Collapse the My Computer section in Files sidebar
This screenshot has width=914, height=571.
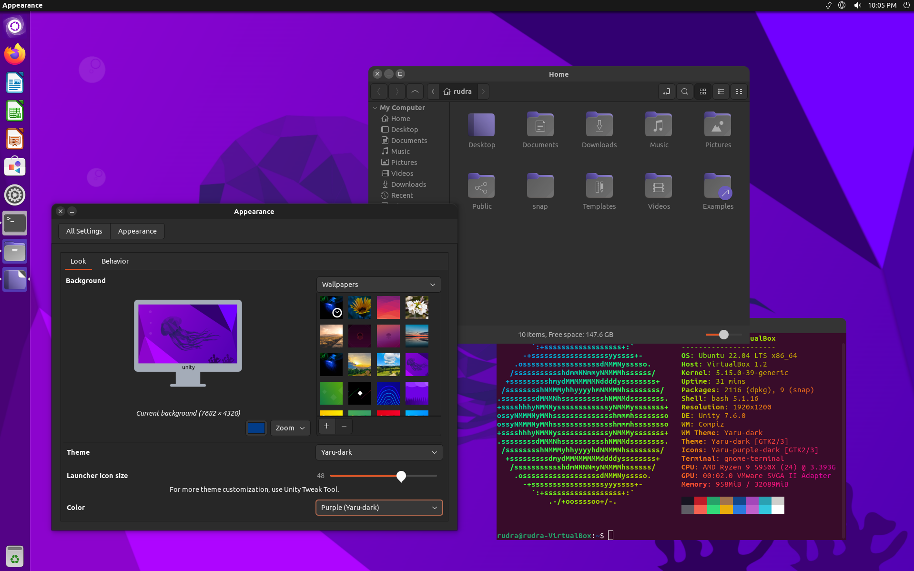[x=375, y=108]
